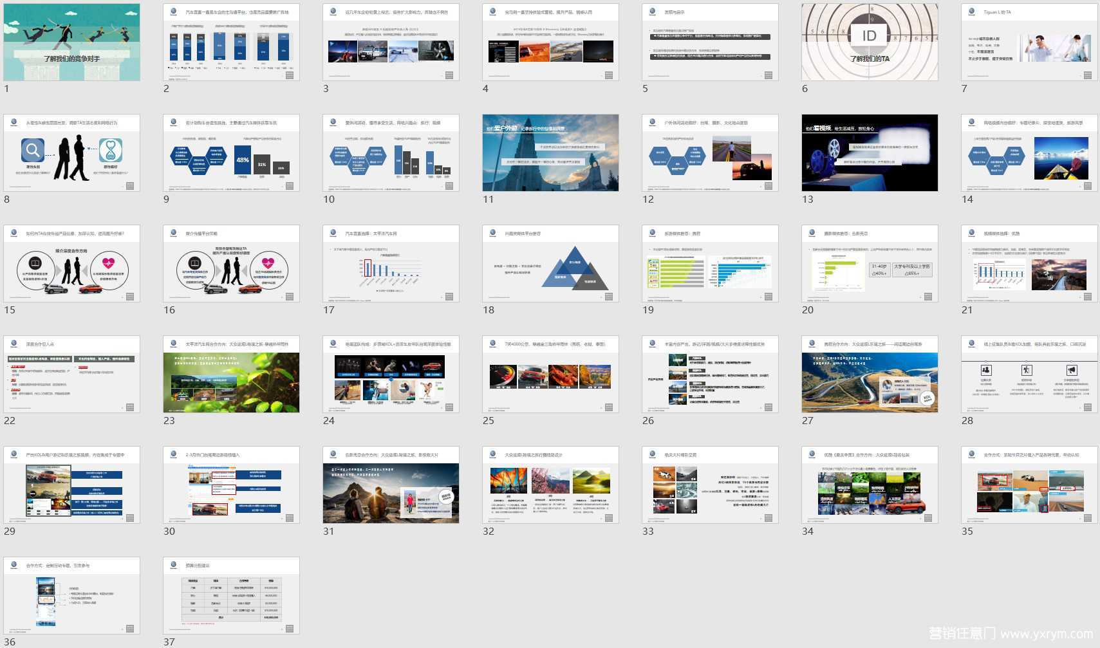The height and width of the screenshot is (648, 1100).
Task: Select slide 18 with blue triangle diagram
Action: tap(550, 263)
